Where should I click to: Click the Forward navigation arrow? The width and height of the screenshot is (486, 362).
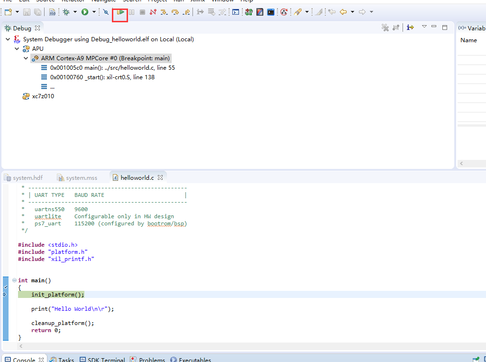point(362,12)
